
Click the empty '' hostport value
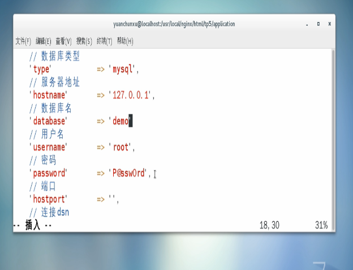(x=113, y=198)
